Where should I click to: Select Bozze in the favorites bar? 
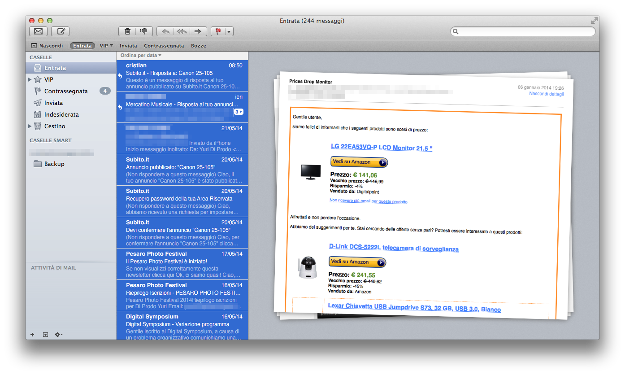coord(199,46)
